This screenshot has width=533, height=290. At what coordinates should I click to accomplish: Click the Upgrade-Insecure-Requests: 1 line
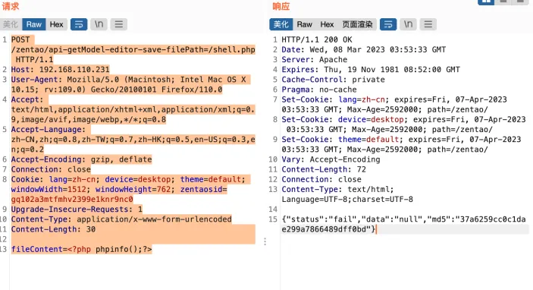77,210
